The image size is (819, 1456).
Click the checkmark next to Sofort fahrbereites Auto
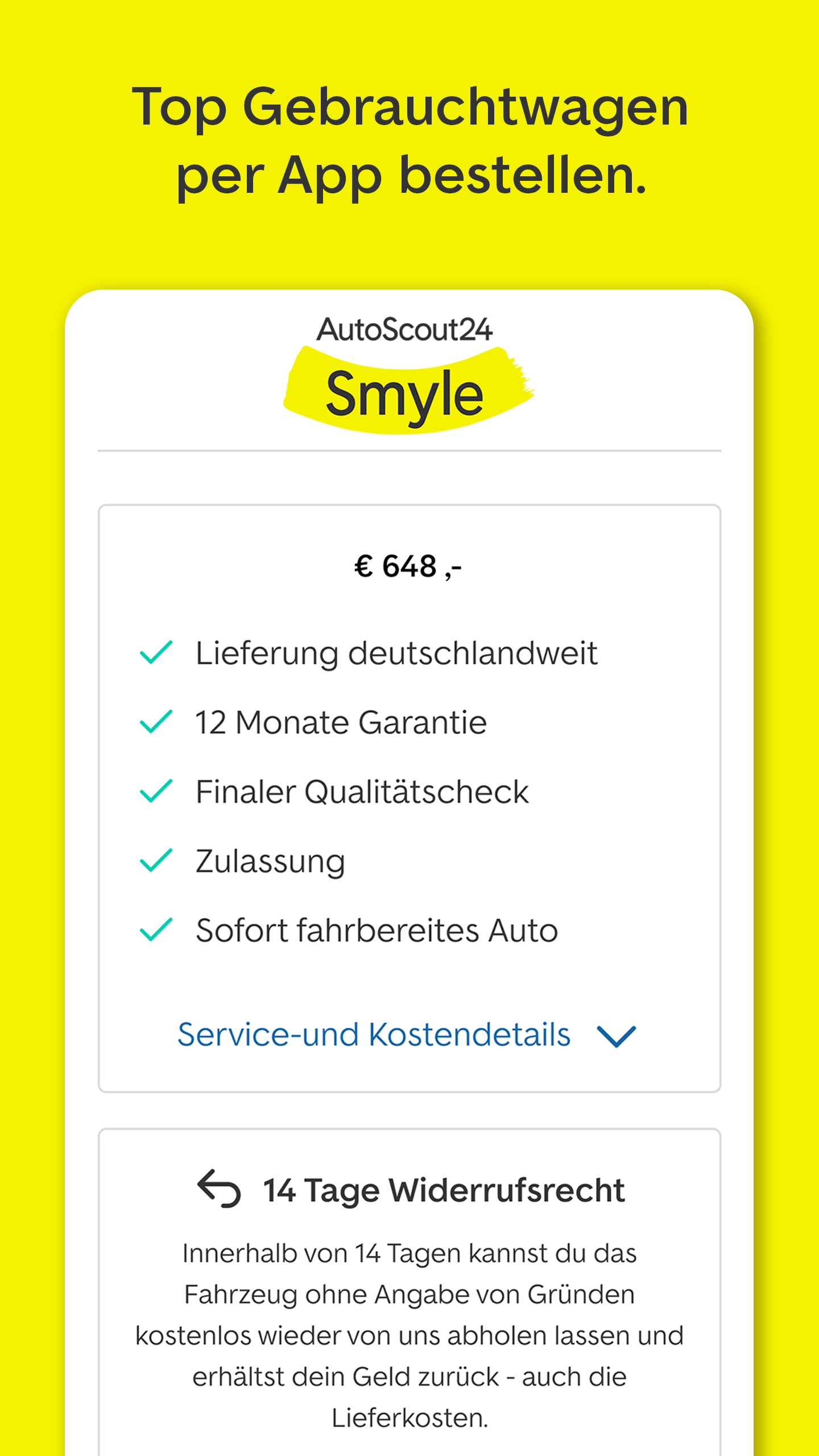(x=156, y=930)
